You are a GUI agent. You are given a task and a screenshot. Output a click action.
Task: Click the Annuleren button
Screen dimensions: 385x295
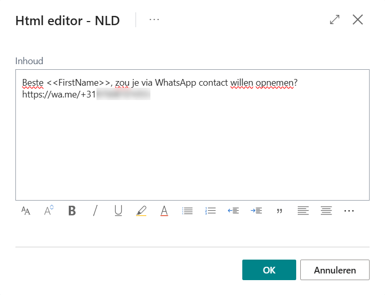335,270
